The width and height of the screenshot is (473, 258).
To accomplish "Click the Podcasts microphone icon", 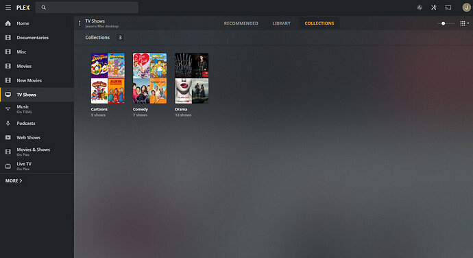I will point(8,123).
